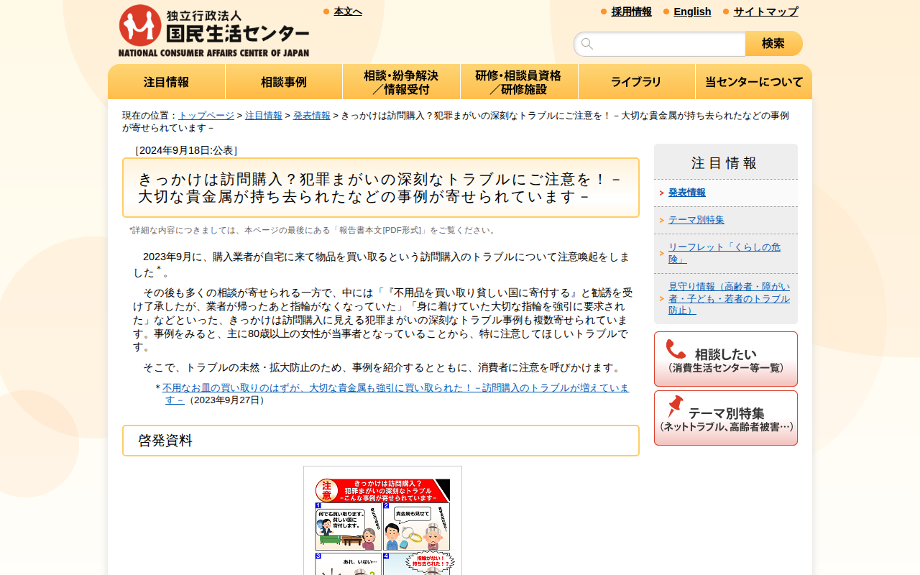Select the 相談事例 navigation tab

pos(284,81)
